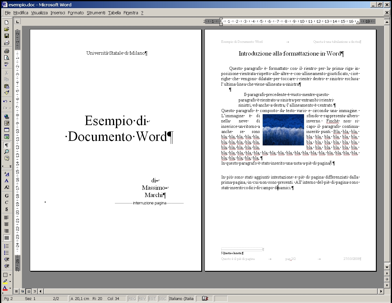Print the document with the printer icon
The width and height of the screenshot is (392, 303).
[6, 51]
